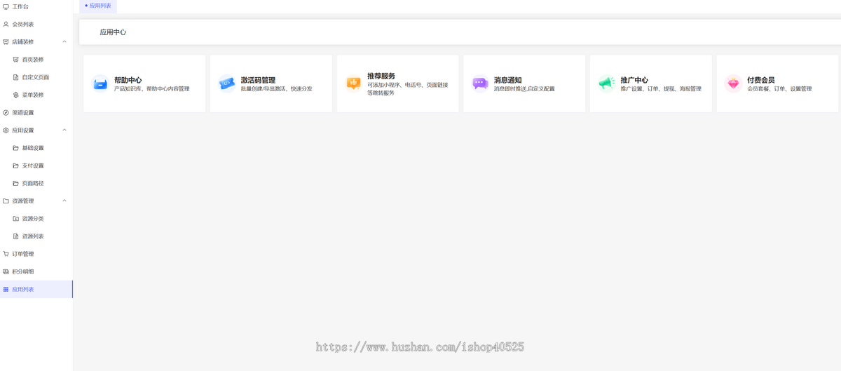841x371 pixels.
Task: Open the 推广中心 card title
Action: tap(634, 80)
